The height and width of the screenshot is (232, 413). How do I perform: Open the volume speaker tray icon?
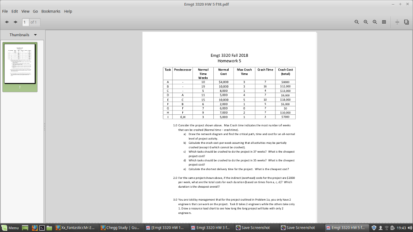coord(410,228)
